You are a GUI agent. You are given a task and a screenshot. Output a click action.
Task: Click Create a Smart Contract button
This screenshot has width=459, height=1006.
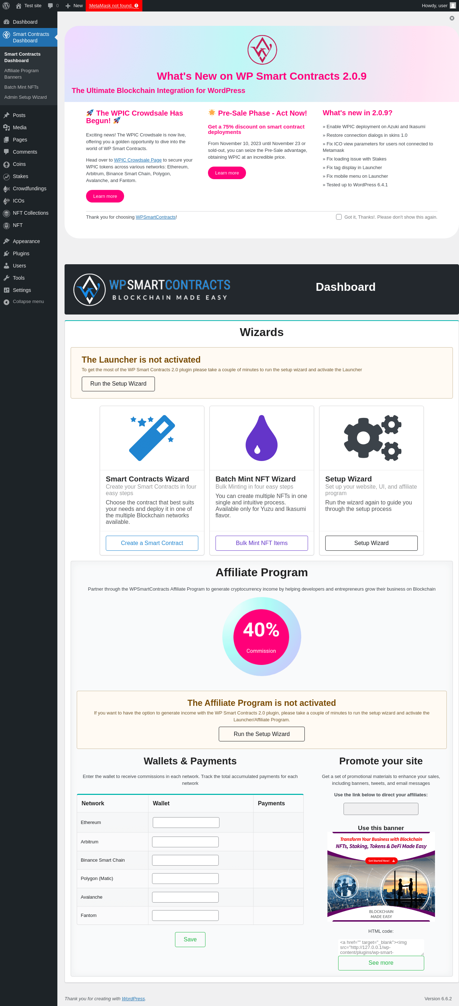pos(152,543)
